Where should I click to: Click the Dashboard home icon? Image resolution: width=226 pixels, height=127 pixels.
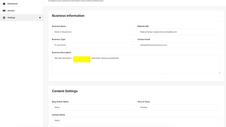[x=4, y=4]
